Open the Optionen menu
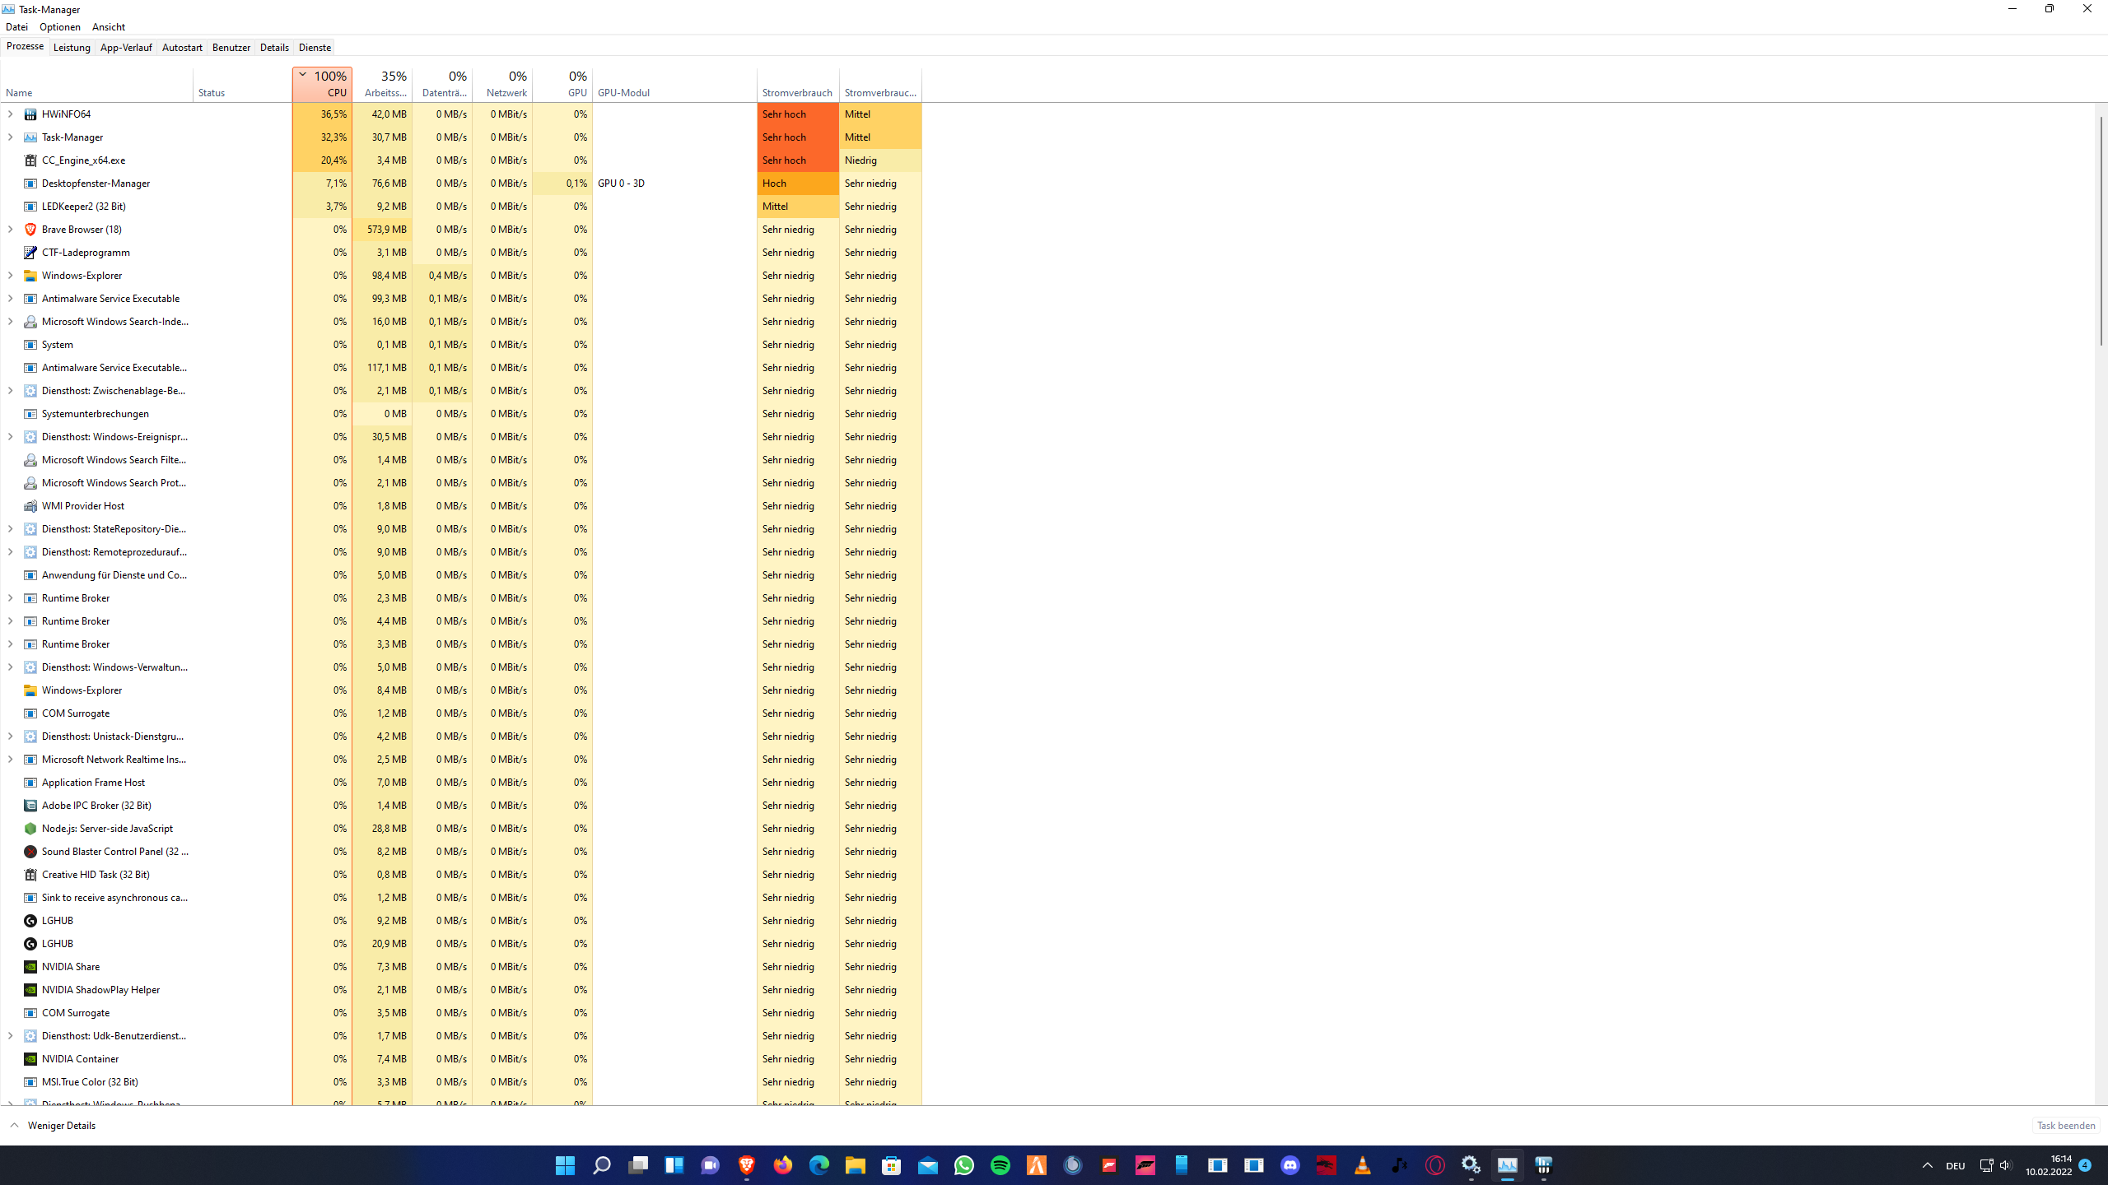Screen dimensions: 2108x1185 point(59,27)
